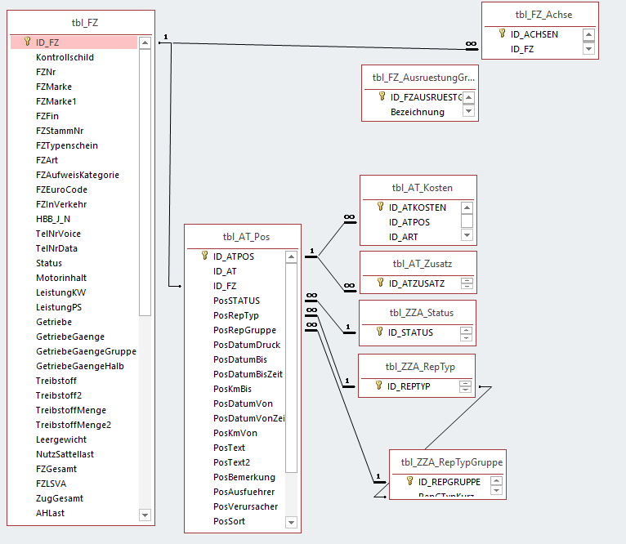Click the key icon next to ID_ATPOS in tbl_AT_Pos
Viewport: 626px width, 544px height.
pyautogui.click(x=204, y=256)
